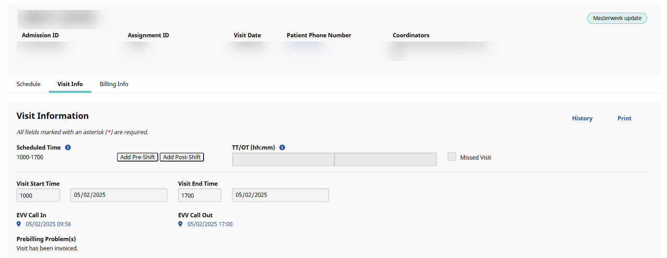This screenshot has height=258, width=667.
Task: Click the second TT/OT minutes field
Action: [385, 159]
